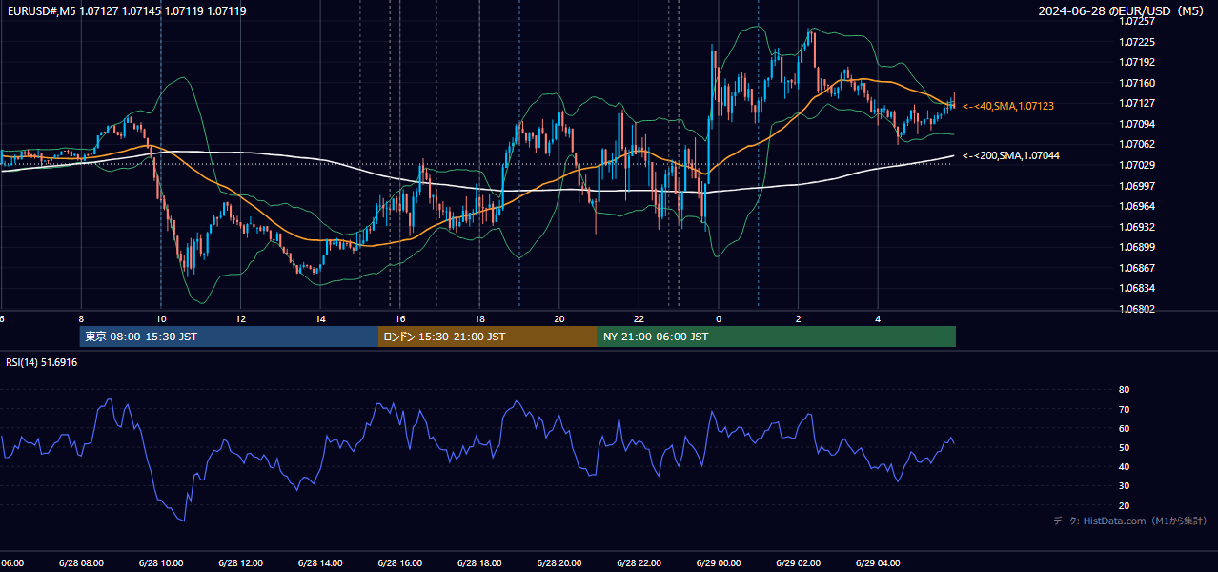Click price axis value 1.07160
Screen dimensions: 1218x572
point(1139,83)
